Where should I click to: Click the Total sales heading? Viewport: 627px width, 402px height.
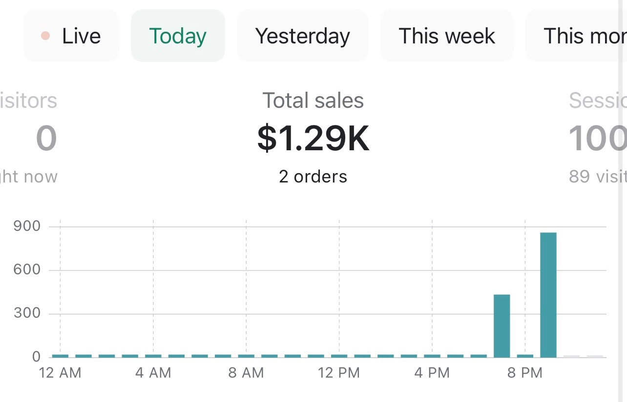313,100
